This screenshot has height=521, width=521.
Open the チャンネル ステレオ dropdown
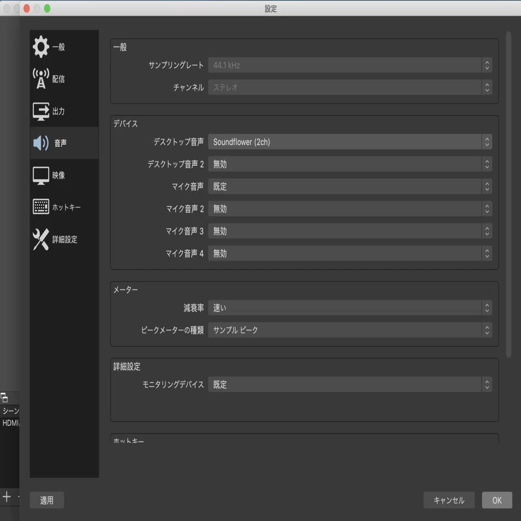click(x=350, y=87)
